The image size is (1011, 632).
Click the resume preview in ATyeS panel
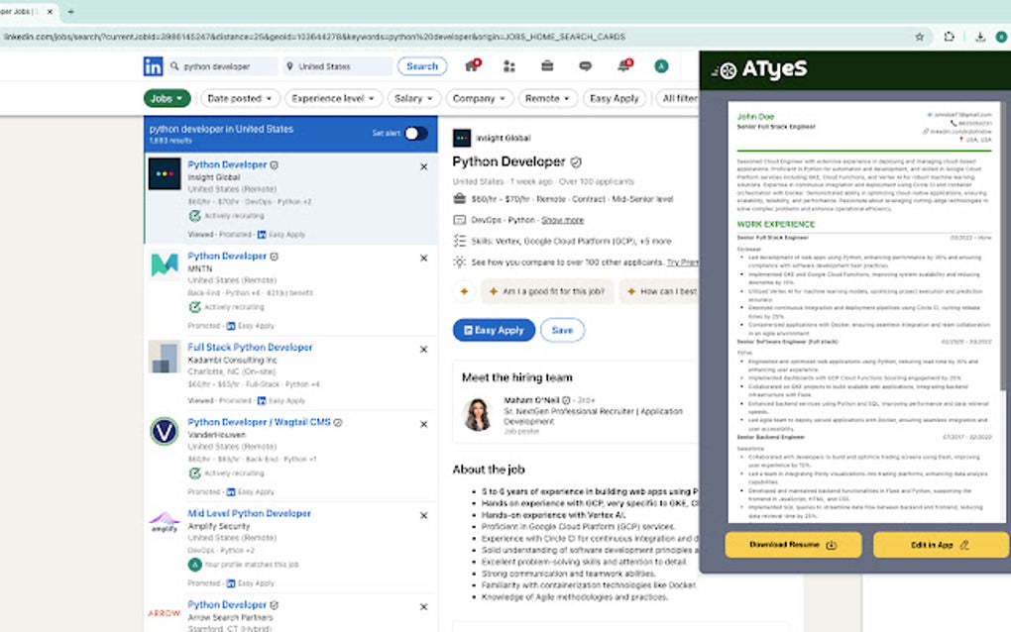tap(864, 312)
